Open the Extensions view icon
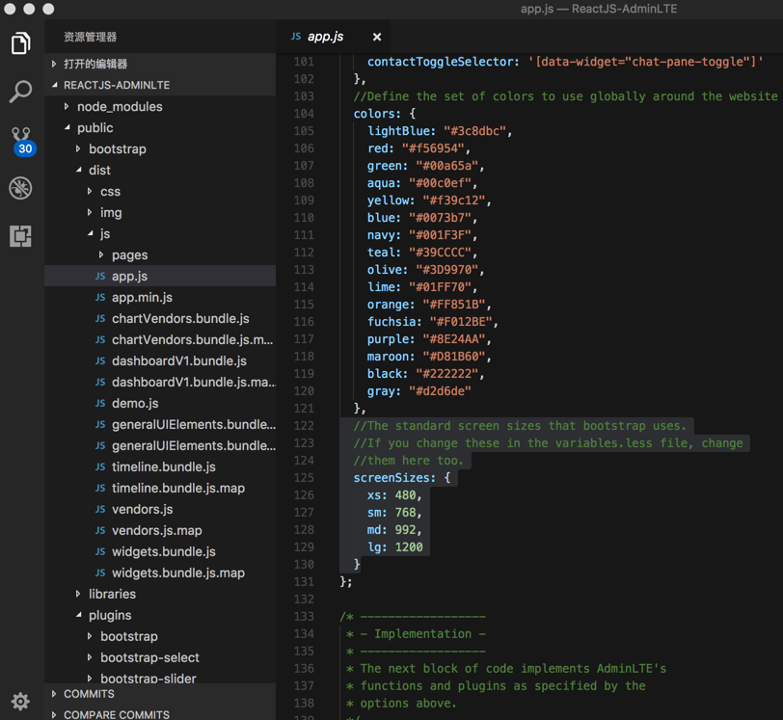Screen dimensions: 783x720 click(20, 236)
